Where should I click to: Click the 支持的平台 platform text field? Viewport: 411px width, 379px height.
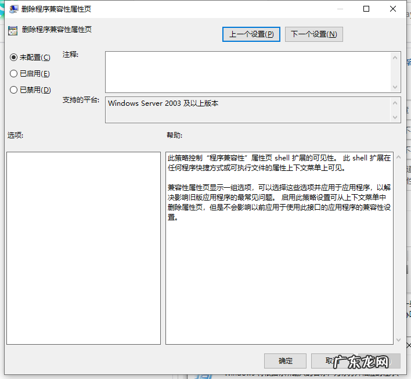coord(248,110)
